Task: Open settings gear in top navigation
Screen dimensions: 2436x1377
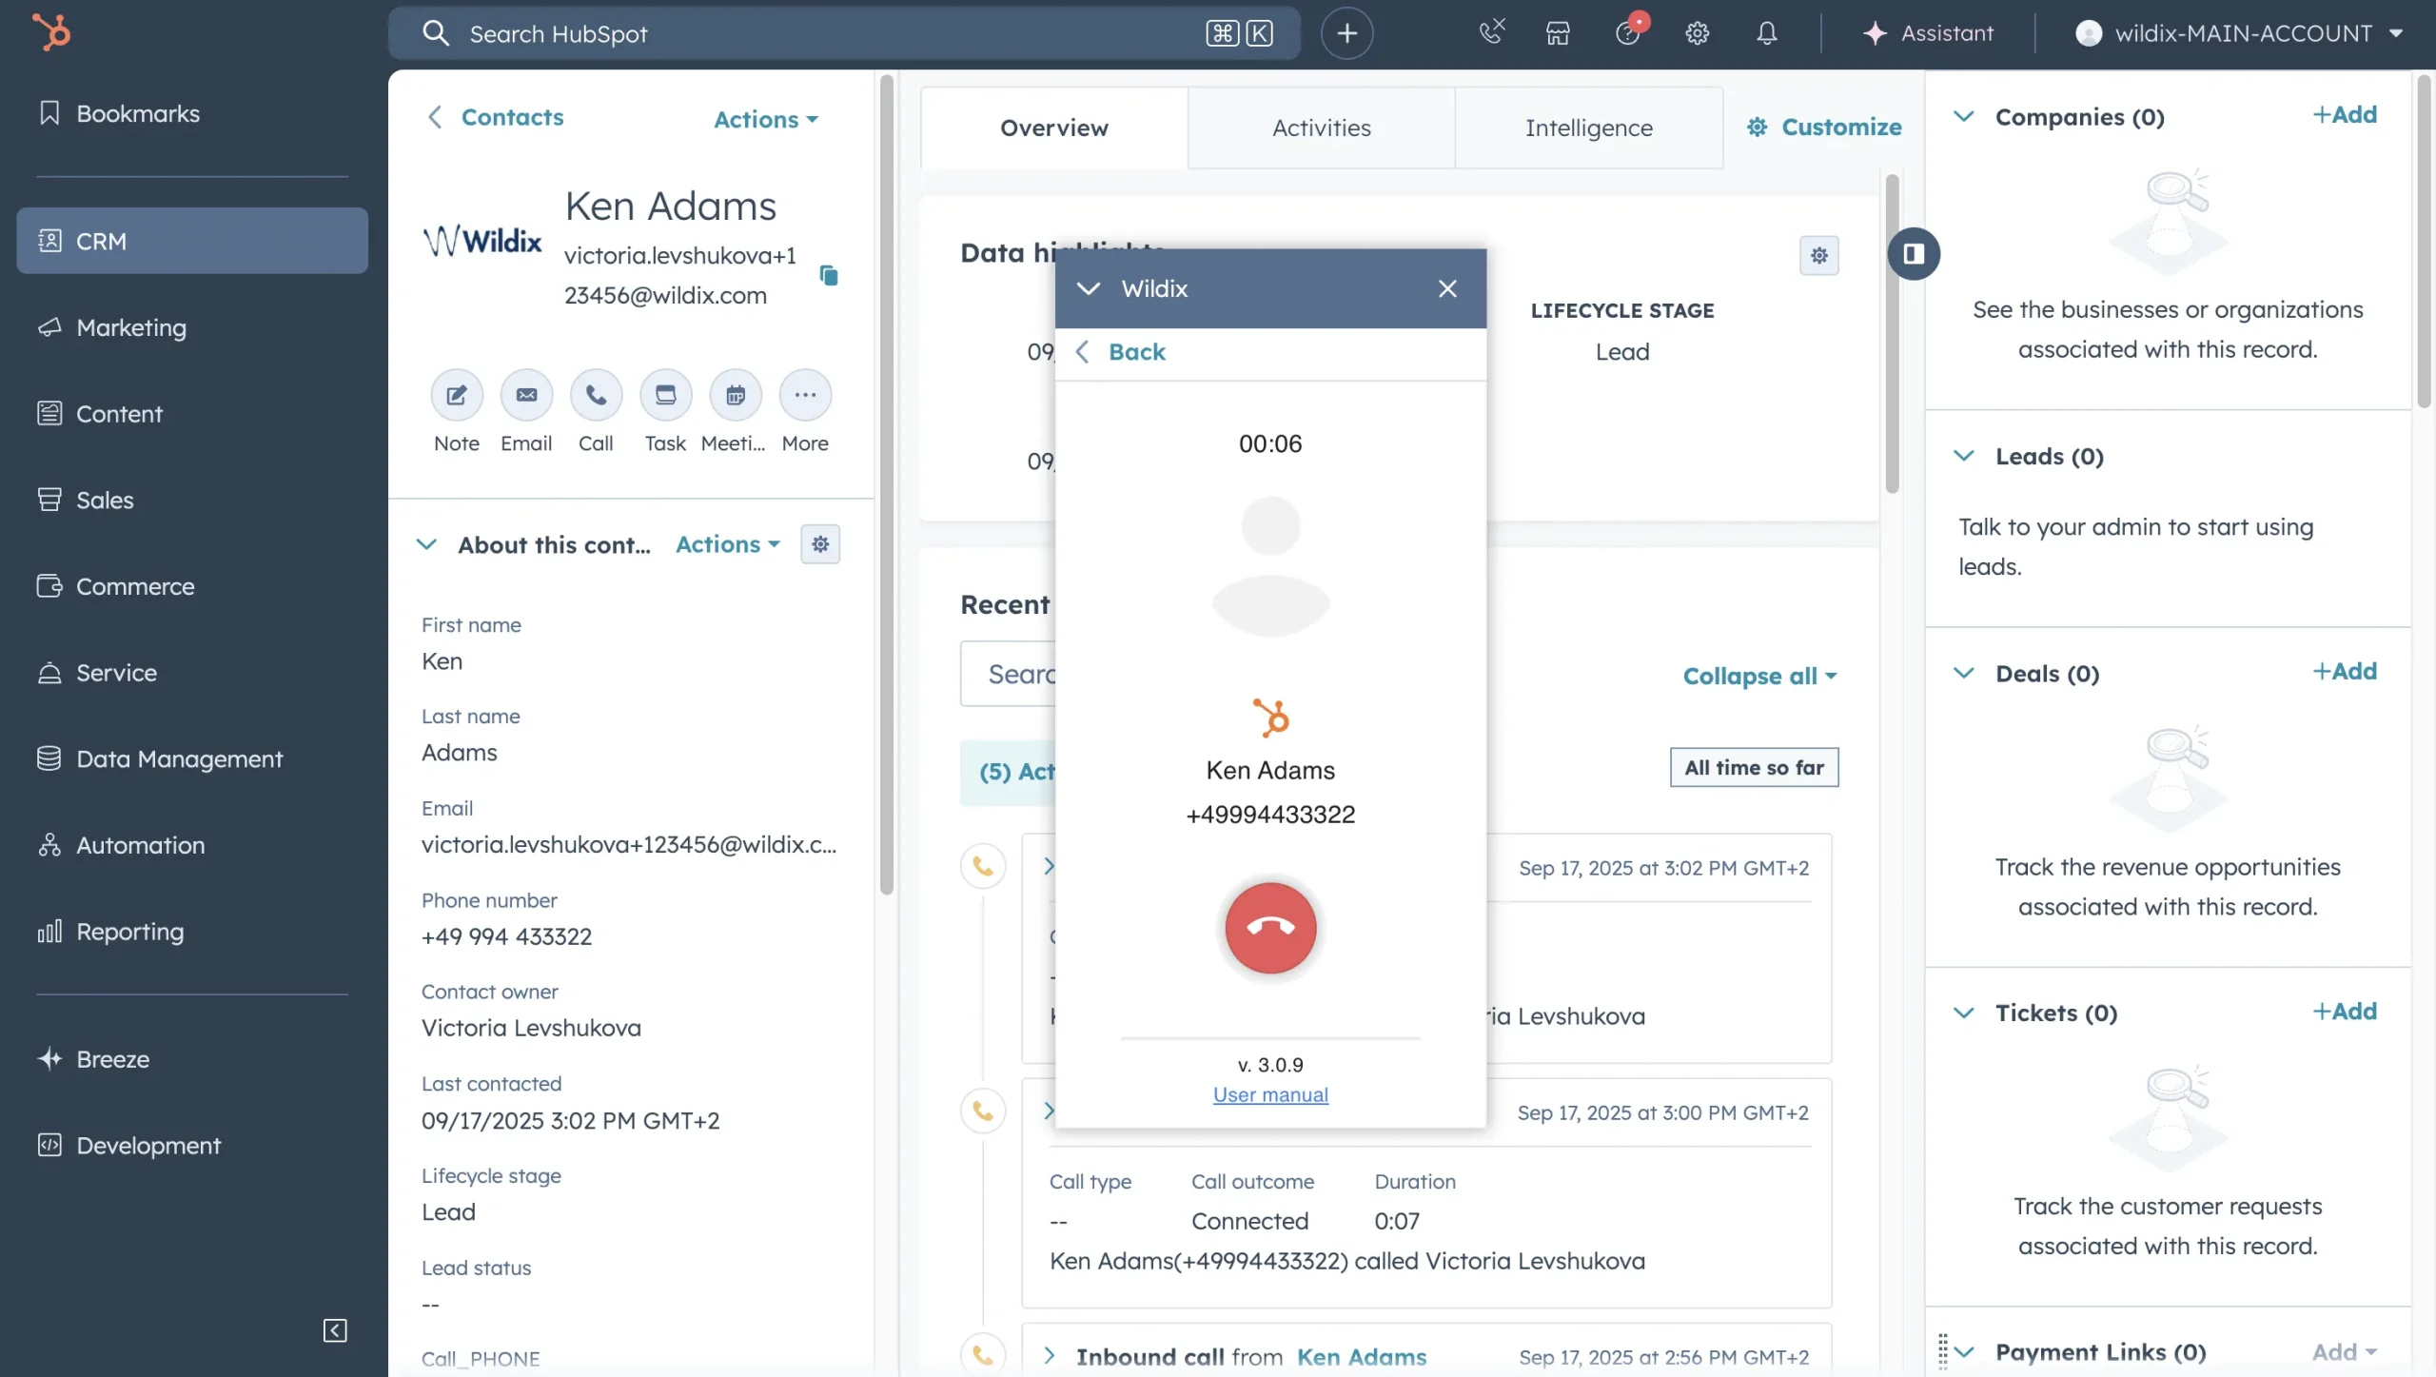Action: pyautogui.click(x=1697, y=33)
